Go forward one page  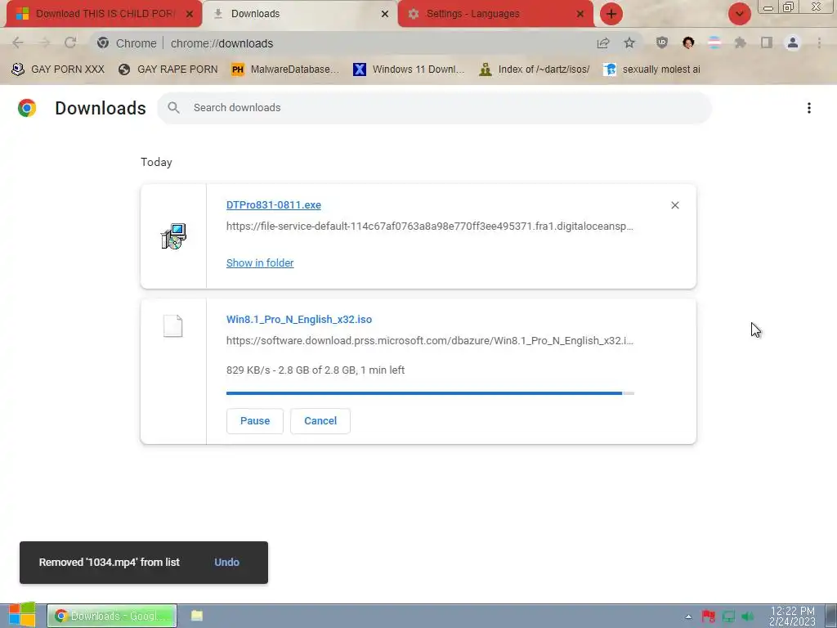[x=44, y=43]
